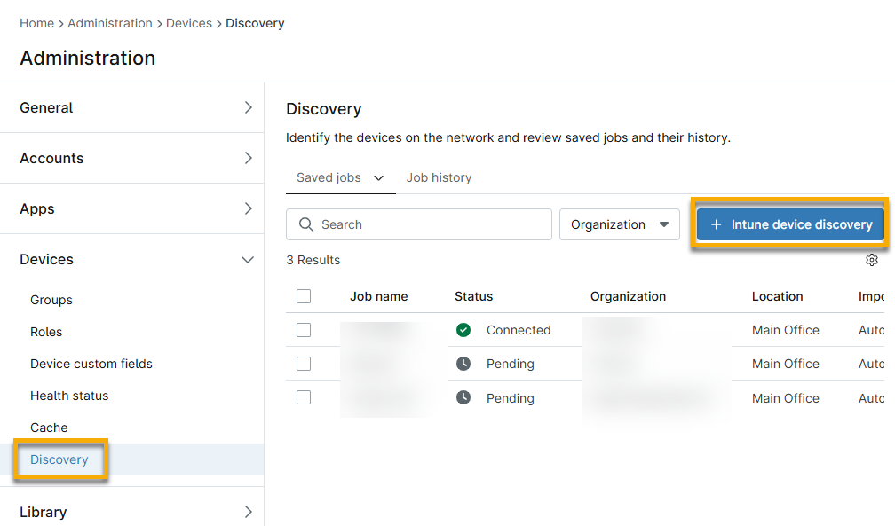The width and height of the screenshot is (895, 526).
Task: Click the Intune device discovery button
Action: coord(789,224)
